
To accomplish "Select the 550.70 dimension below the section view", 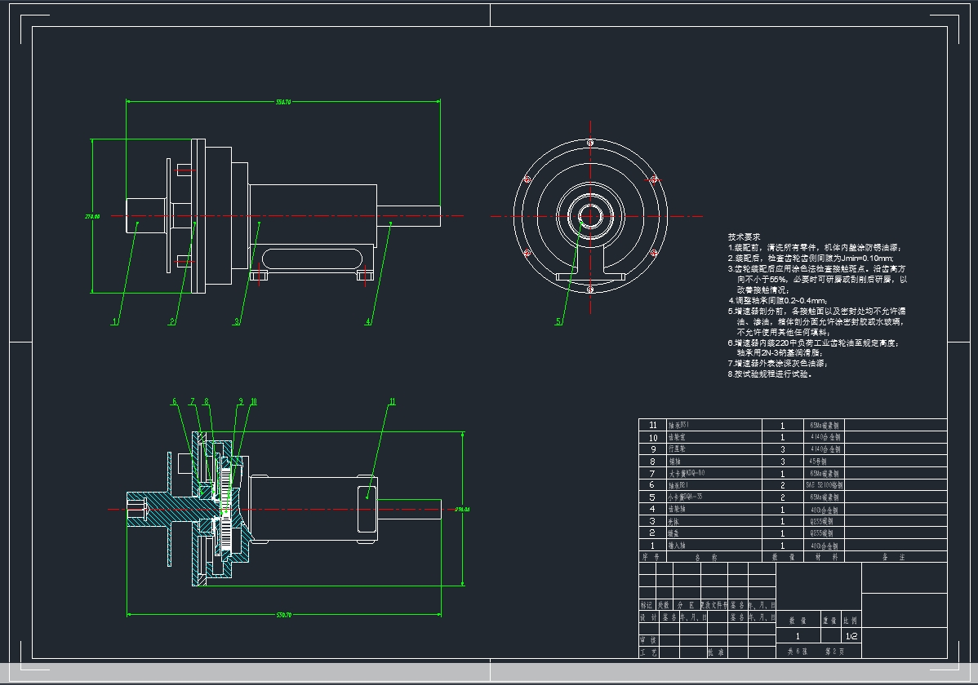I will pos(284,615).
